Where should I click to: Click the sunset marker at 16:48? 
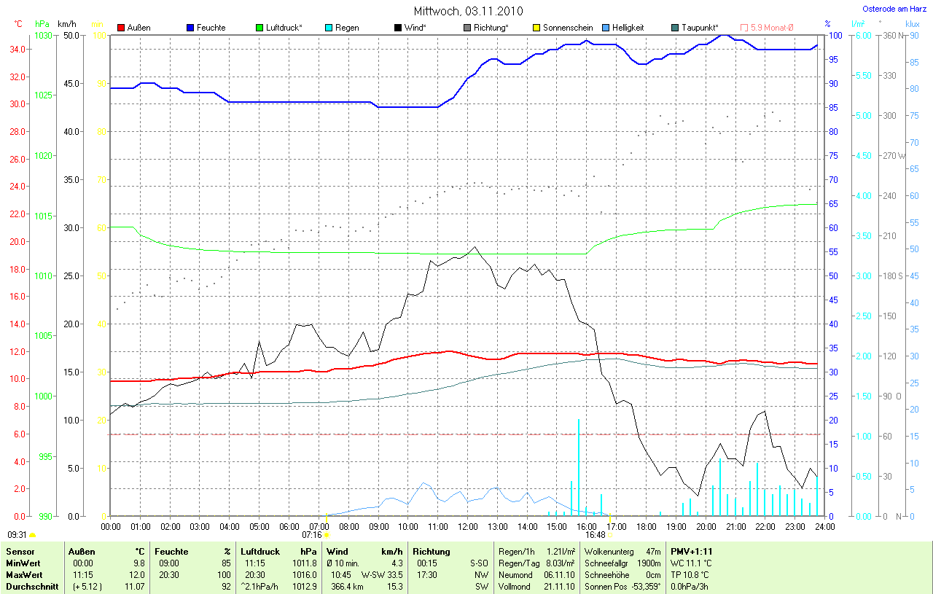(609, 535)
